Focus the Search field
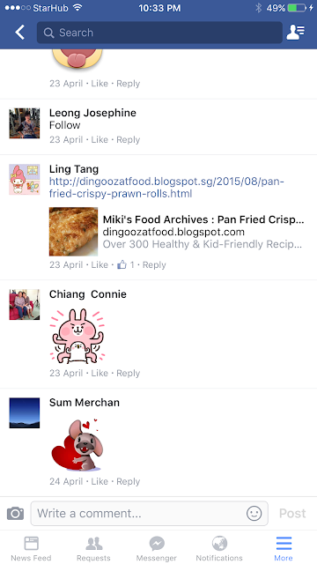The height and width of the screenshot is (564, 317). (159, 33)
